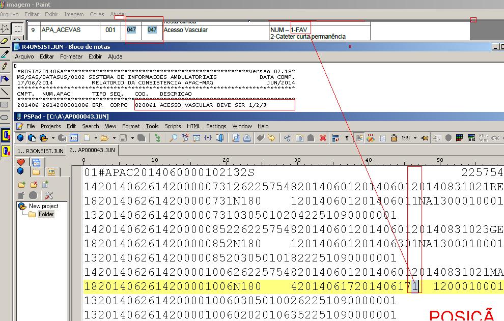This screenshot has height=321, width=504.
Task: Click the Undo arrow icon
Action: 260,138
